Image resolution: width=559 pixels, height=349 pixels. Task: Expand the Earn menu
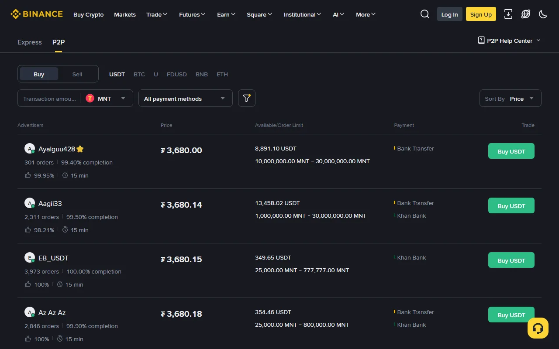pos(226,14)
